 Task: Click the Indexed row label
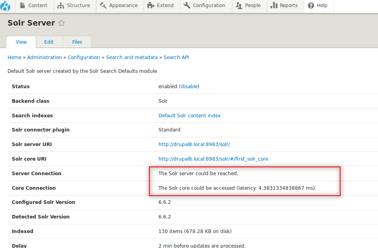[22, 231]
